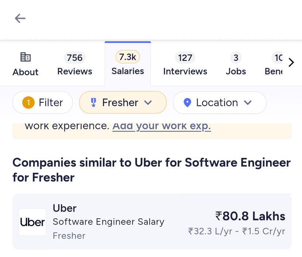Click the orange filter count badge
Viewport: 302px width, 257px height.
[x=28, y=103]
